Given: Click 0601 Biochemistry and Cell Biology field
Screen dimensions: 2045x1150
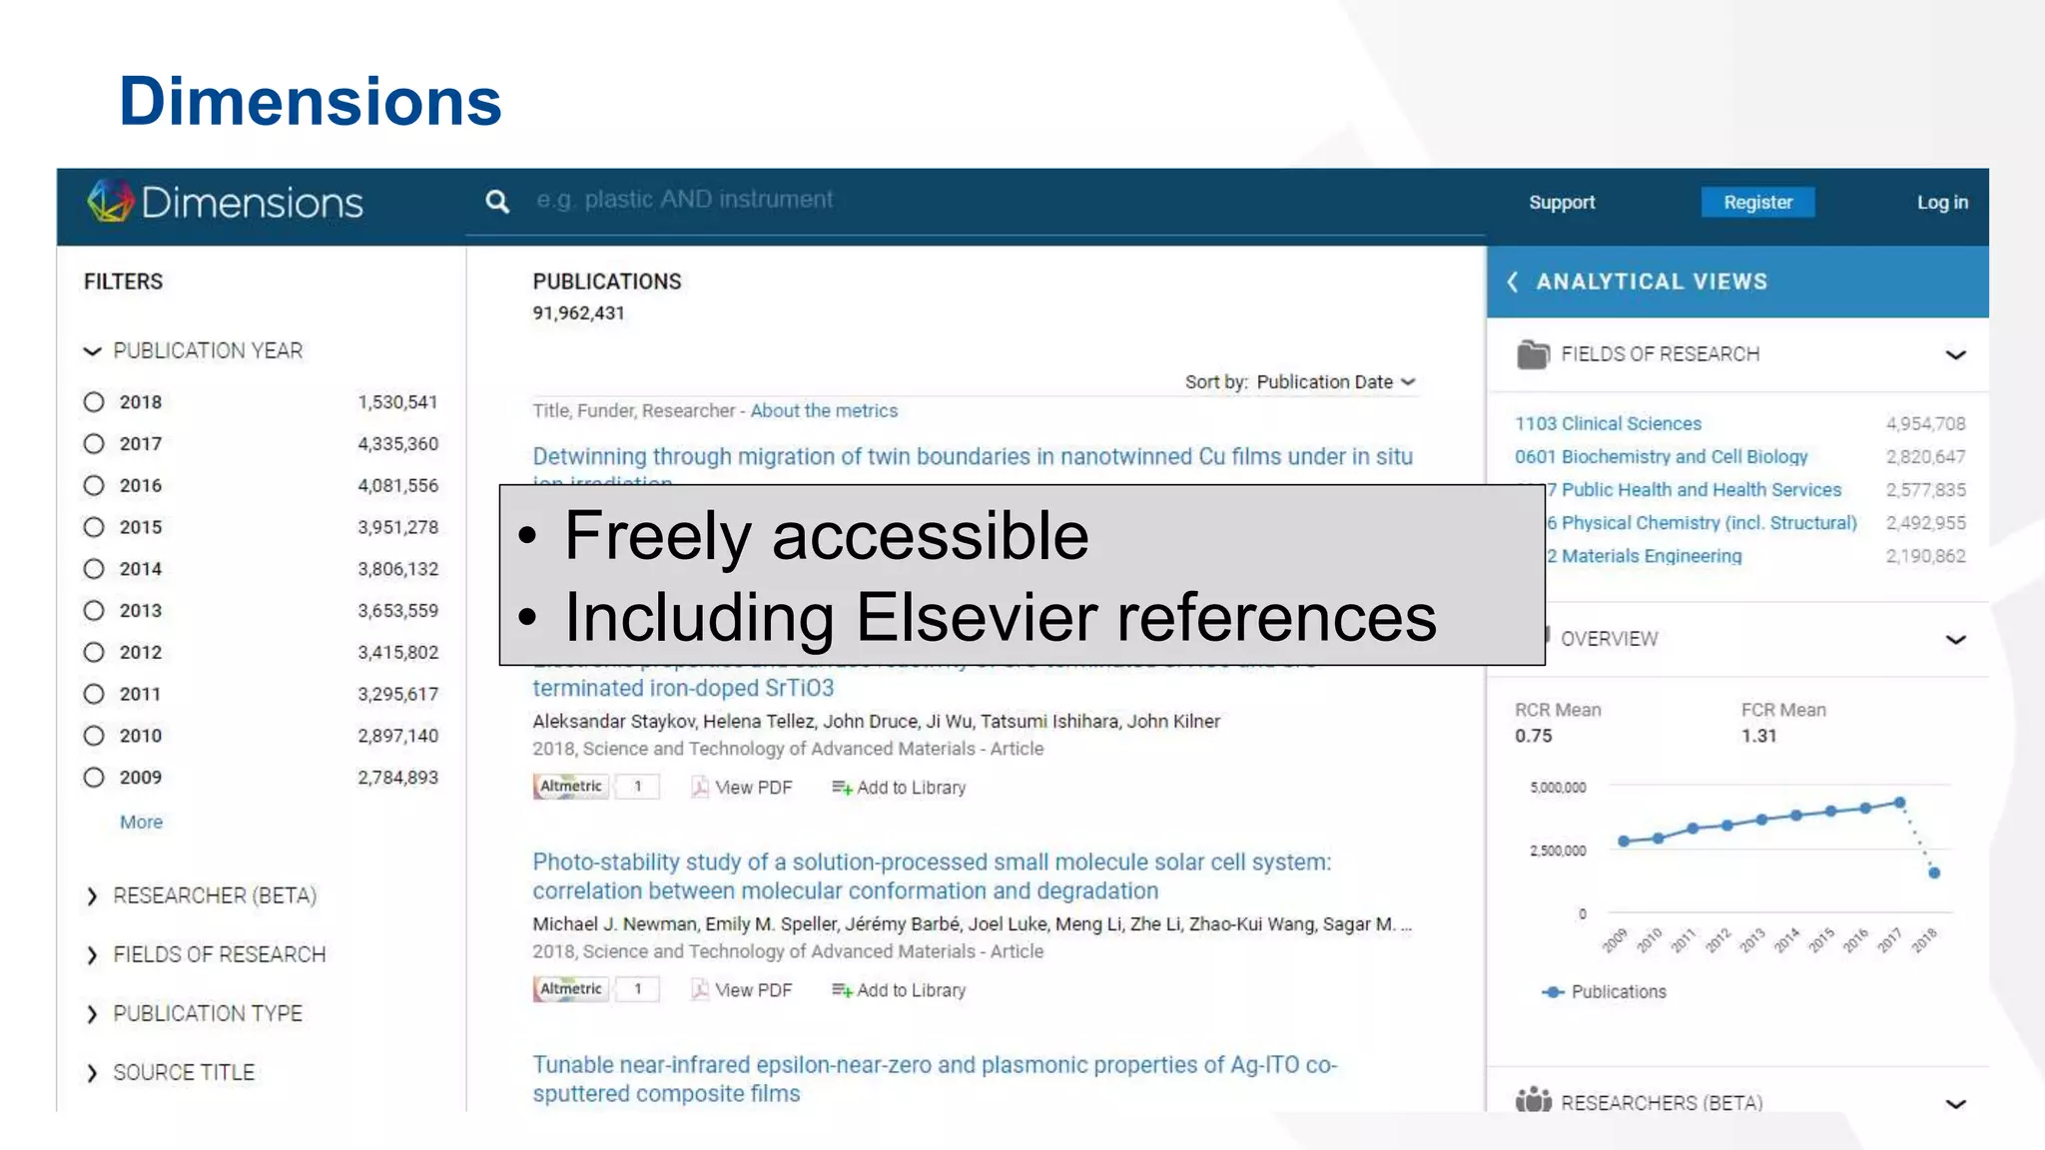Looking at the screenshot, I should [1661, 456].
